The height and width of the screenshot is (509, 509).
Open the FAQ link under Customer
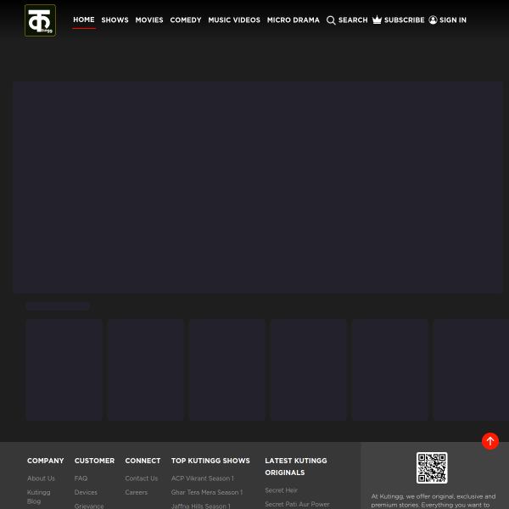pyautogui.click(x=81, y=478)
